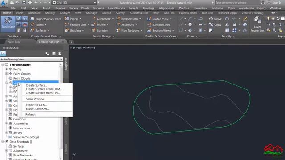Viewport: 285px width, 160px height.
Task: Select the Copy tool
Action: pos(215,25)
